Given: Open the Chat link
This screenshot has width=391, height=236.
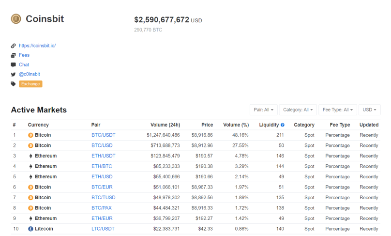Looking at the screenshot, I should pyautogui.click(x=24, y=64).
